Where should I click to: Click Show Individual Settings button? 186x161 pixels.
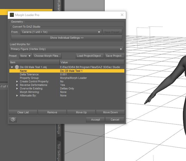click(67, 38)
